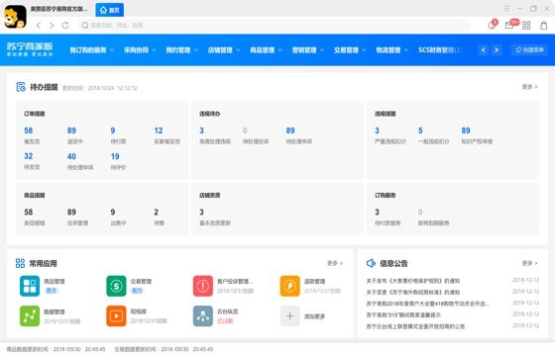Screen dimensions: 555x356
Task: Focus the top search input field
Action: click(x=275, y=26)
